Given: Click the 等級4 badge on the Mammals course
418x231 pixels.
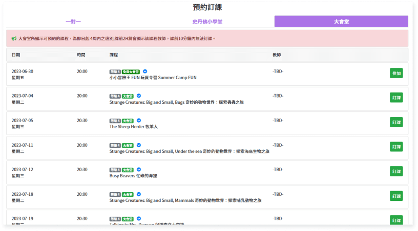Looking at the screenshot, I should (115, 194).
